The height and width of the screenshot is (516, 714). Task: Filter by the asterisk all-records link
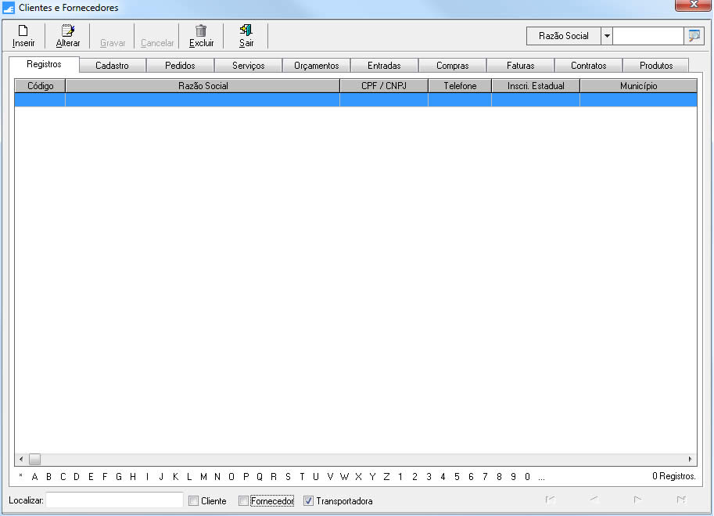pyautogui.click(x=20, y=476)
